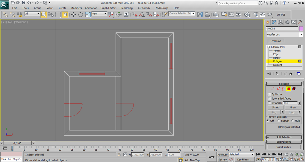Open the Render Setup dialog

tap(256, 14)
